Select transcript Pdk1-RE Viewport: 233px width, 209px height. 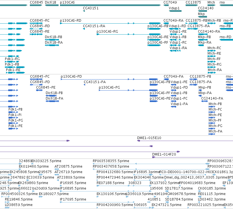point(15,73)
